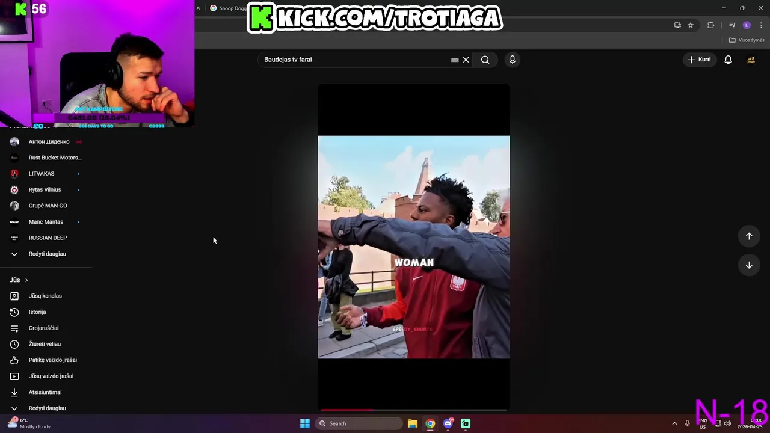
Task: Expand Jūs section chevron
Action: 26,280
